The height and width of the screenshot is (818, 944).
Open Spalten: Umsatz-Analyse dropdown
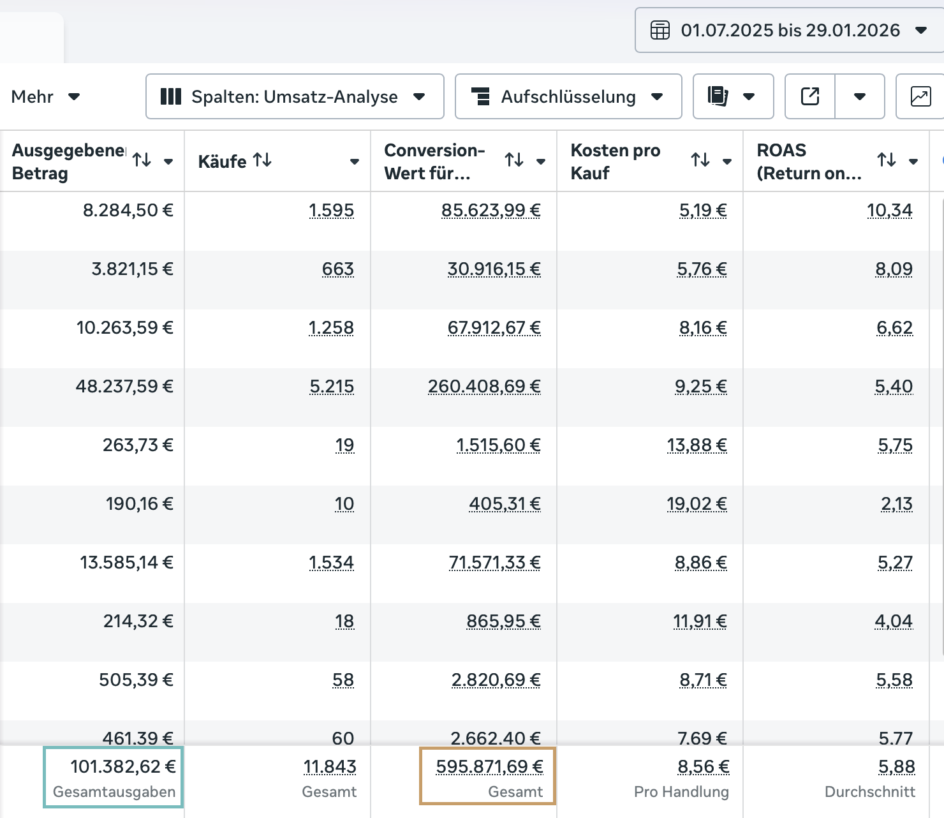tap(295, 96)
